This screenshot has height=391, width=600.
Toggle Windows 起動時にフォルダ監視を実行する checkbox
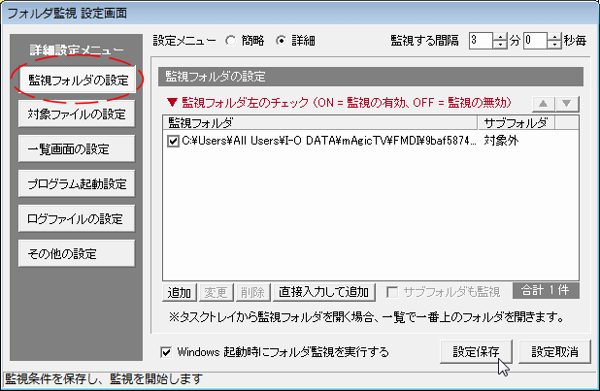(168, 351)
